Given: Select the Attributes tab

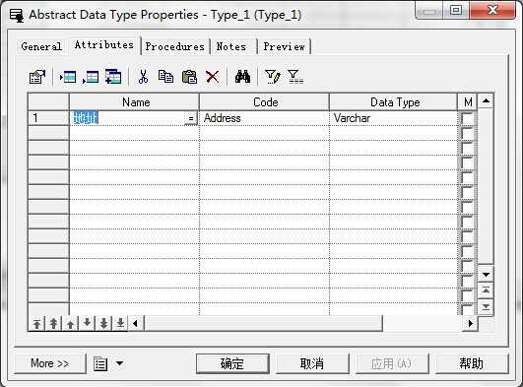Looking at the screenshot, I should [104, 45].
